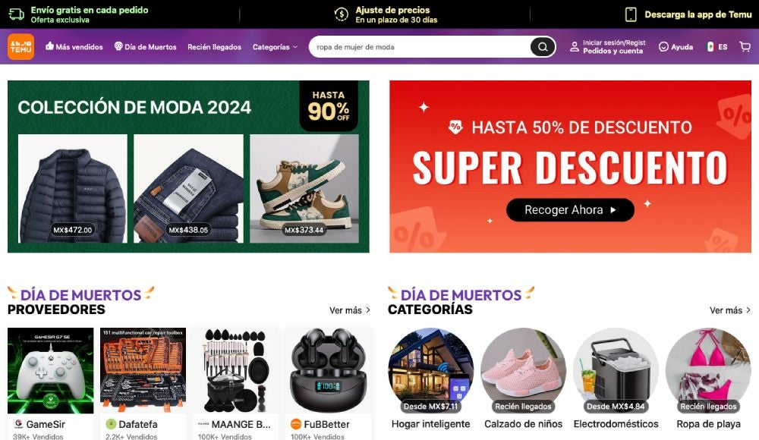
Task: Open the shopping cart icon
Action: (x=745, y=46)
